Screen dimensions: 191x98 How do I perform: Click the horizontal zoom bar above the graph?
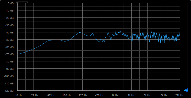(x=23, y=2)
